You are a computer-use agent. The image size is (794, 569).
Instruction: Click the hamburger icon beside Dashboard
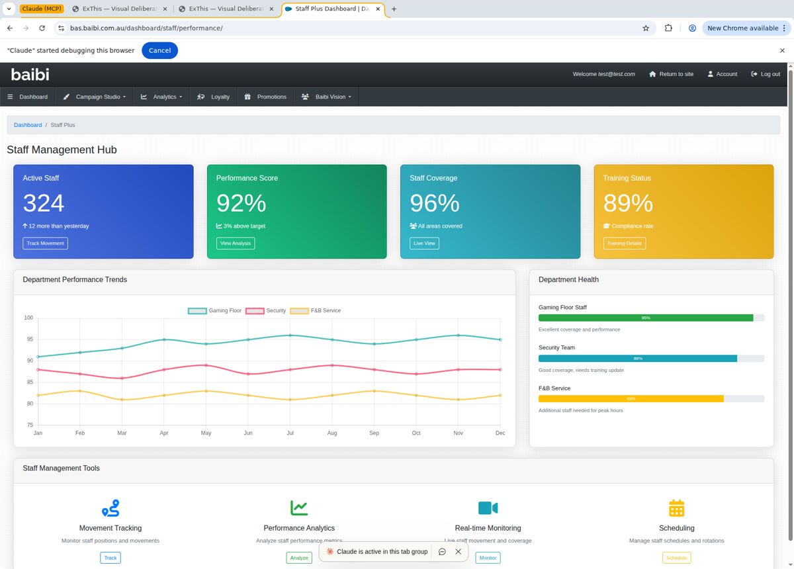[x=11, y=97]
